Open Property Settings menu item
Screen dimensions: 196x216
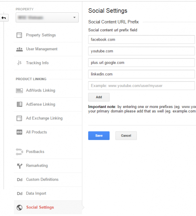tap(41, 35)
